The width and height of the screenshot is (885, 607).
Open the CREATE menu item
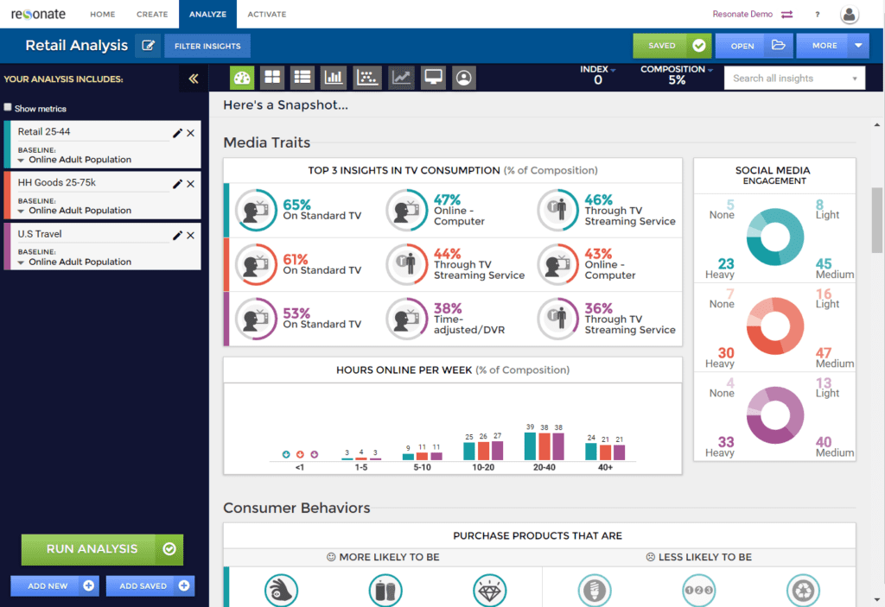click(x=152, y=14)
